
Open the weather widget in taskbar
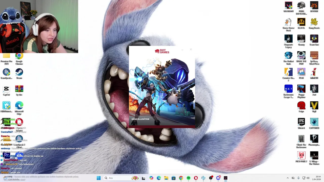coord(11,178)
